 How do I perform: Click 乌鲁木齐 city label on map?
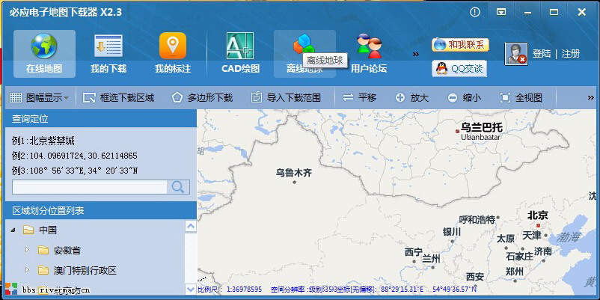point(294,173)
